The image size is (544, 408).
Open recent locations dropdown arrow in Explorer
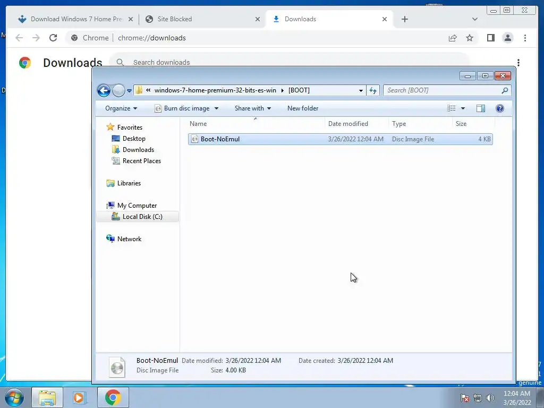(x=129, y=91)
